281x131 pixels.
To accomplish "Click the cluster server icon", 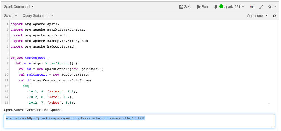I will point(215,7).
